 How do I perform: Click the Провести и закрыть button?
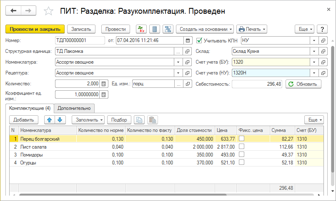(x=35, y=29)
